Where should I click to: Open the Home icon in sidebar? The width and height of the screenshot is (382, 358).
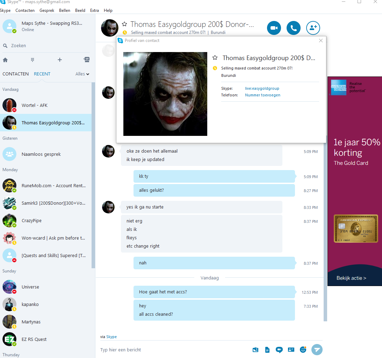pos(5,60)
